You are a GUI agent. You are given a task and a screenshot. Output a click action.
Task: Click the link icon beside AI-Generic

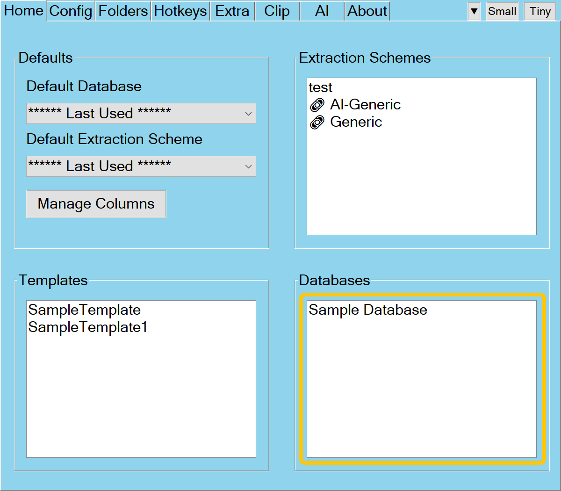(x=317, y=105)
